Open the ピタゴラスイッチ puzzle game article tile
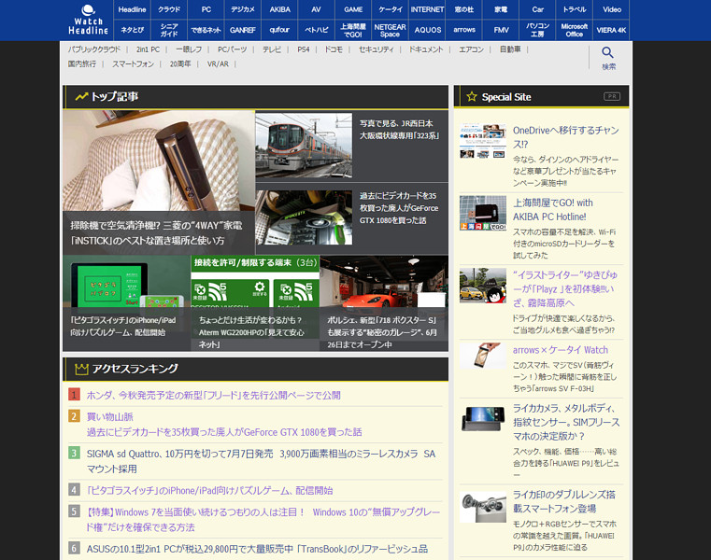The image size is (711, 560). [126, 303]
